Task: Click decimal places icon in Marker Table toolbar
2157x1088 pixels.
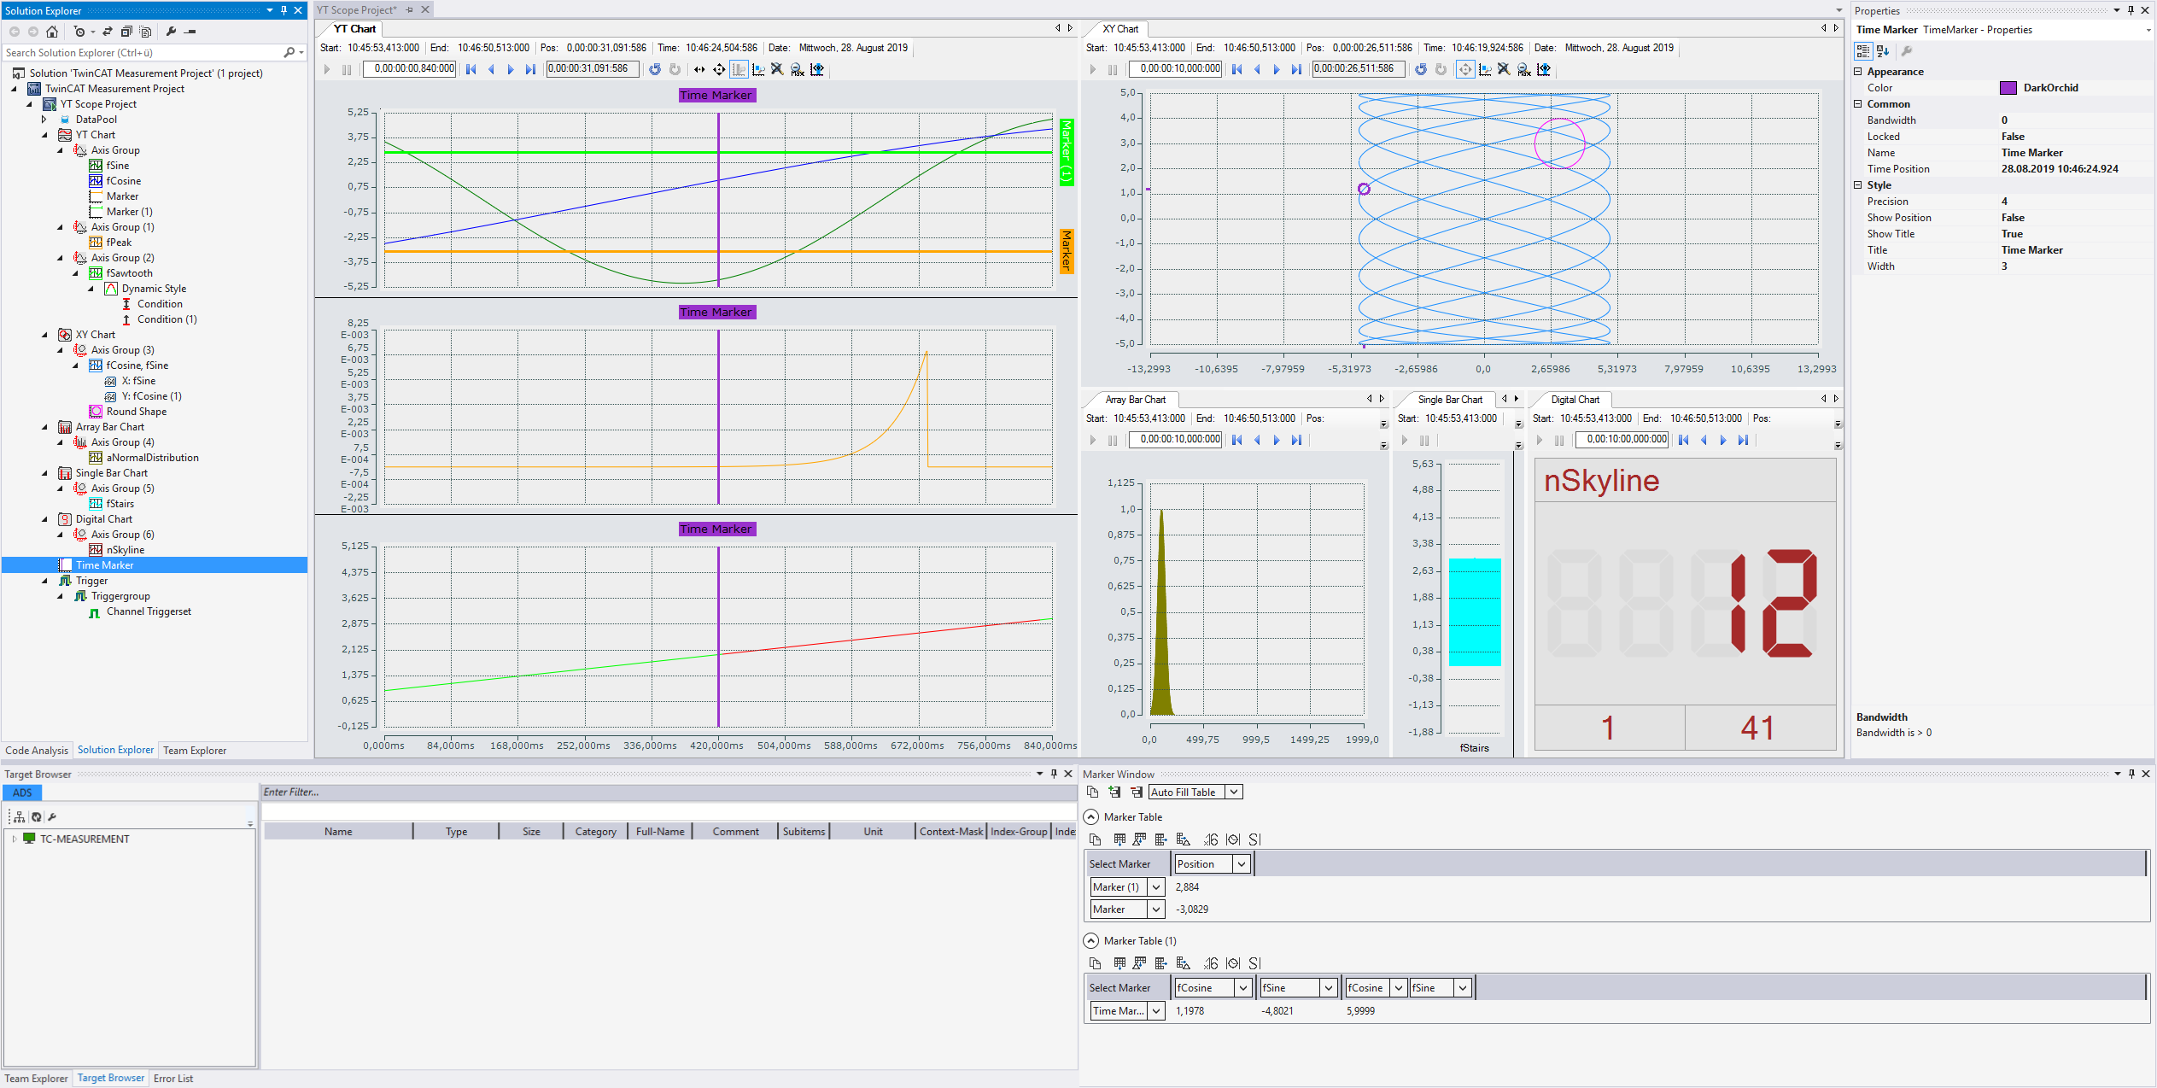Action: point(1211,839)
